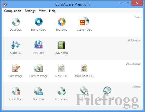The height and width of the screenshot is (112, 145).
Task: Start the Audio CD tool
Action: coord(16,48)
